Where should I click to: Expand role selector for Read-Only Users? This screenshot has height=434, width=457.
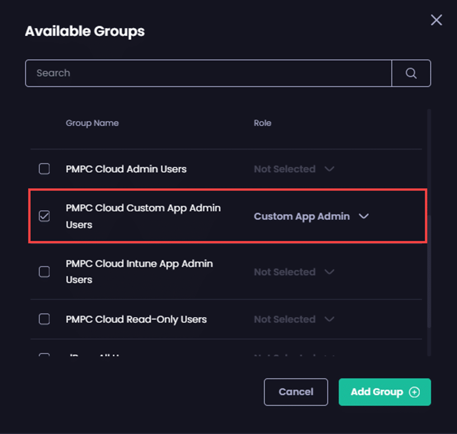[x=294, y=319]
